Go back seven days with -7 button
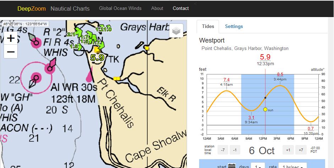Viewport: 334px width, 168px height. [223, 150]
